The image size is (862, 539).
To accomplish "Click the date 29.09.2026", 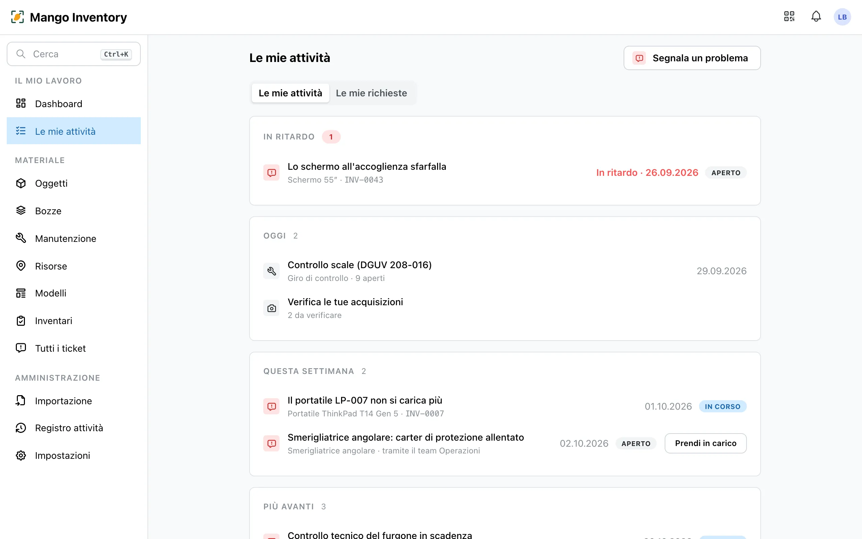I will [x=721, y=271].
